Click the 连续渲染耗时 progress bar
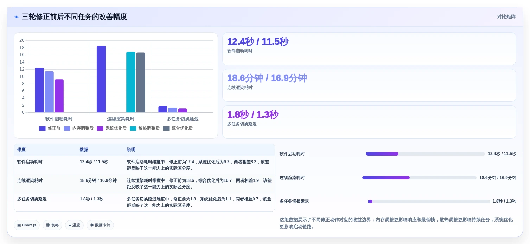The height and width of the screenshot is (244, 530). 419,178
